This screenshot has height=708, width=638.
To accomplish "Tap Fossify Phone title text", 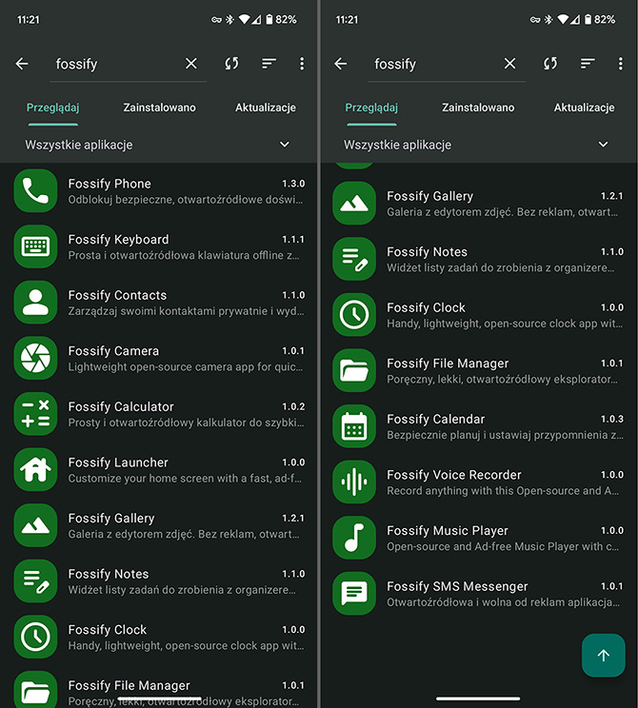I will tap(110, 184).
